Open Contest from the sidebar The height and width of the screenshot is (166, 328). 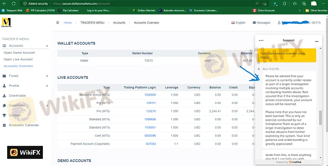point(15,115)
